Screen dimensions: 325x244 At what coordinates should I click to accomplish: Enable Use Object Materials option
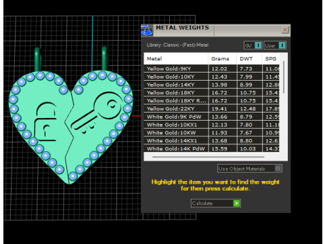[250, 169]
